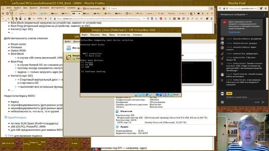
Task: Open the Машина menu in VirtualBox VM window
Action: tap(95, 35)
